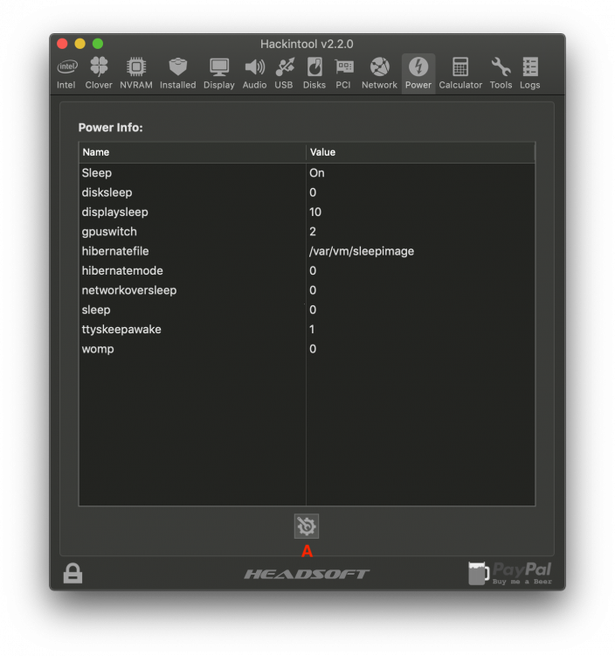Open the USB section
Viewport: 615px width, 656px height.
point(284,73)
